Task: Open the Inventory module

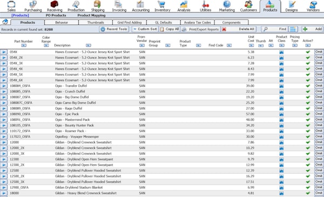Action: [162, 6]
